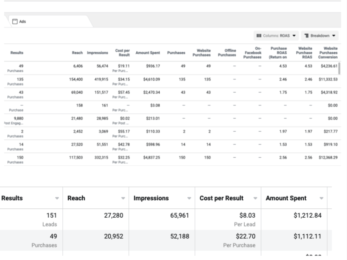Click the columns bars icon
The width and height of the screenshot is (347, 260).
click(259, 36)
